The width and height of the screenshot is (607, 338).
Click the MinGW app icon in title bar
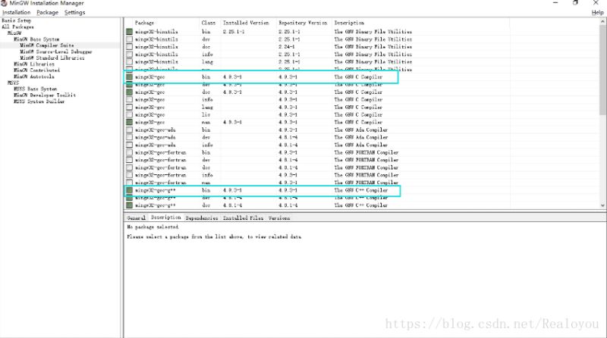pyautogui.click(x=4, y=3)
